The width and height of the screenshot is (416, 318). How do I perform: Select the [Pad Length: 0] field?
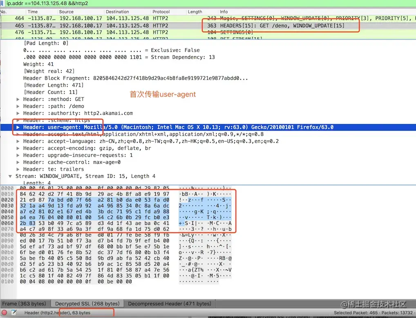click(x=46, y=43)
